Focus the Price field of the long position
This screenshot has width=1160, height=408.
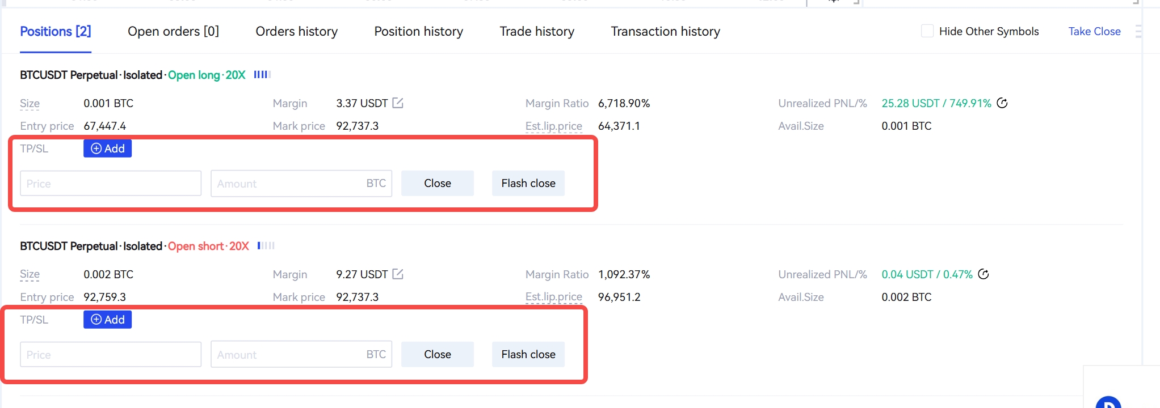(x=111, y=184)
